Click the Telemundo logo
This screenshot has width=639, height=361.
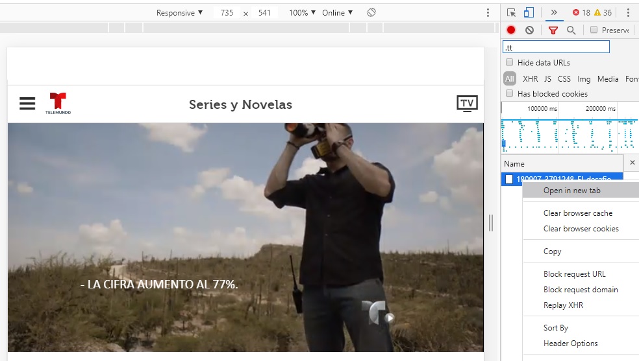(x=58, y=103)
